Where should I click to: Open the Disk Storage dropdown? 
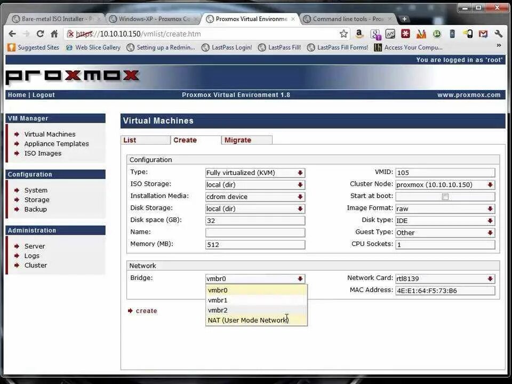[255, 209]
